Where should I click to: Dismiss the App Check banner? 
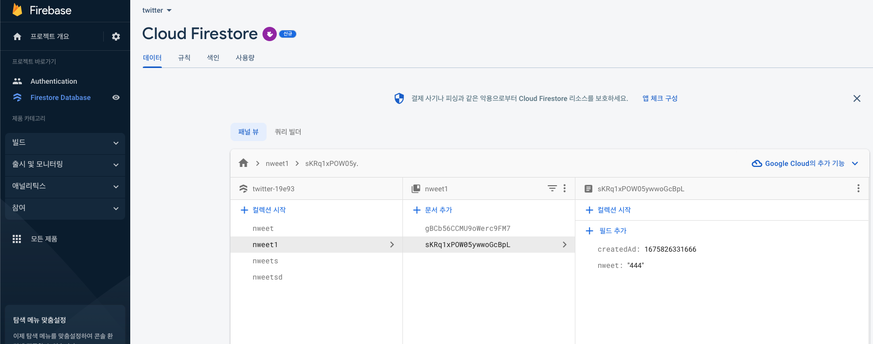click(x=857, y=98)
